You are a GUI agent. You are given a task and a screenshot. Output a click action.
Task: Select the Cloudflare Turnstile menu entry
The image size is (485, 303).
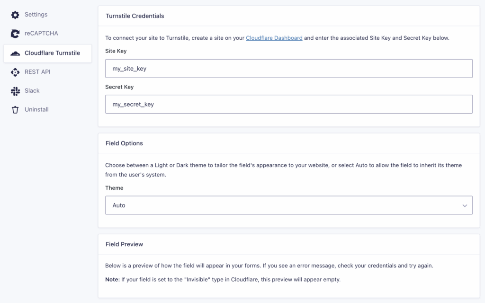click(52, 53)
